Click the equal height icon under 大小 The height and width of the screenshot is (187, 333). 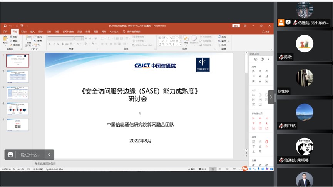[260, 95]
